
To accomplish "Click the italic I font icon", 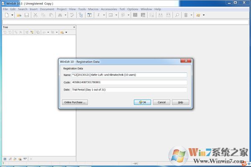I will point(98,15).
